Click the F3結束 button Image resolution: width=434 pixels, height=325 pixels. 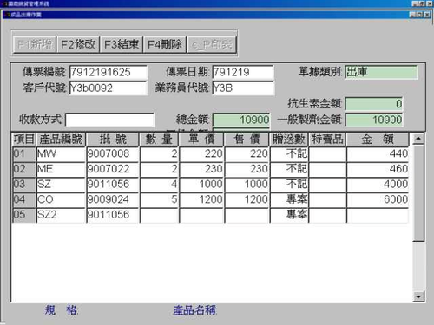click(x=122, y=44)
